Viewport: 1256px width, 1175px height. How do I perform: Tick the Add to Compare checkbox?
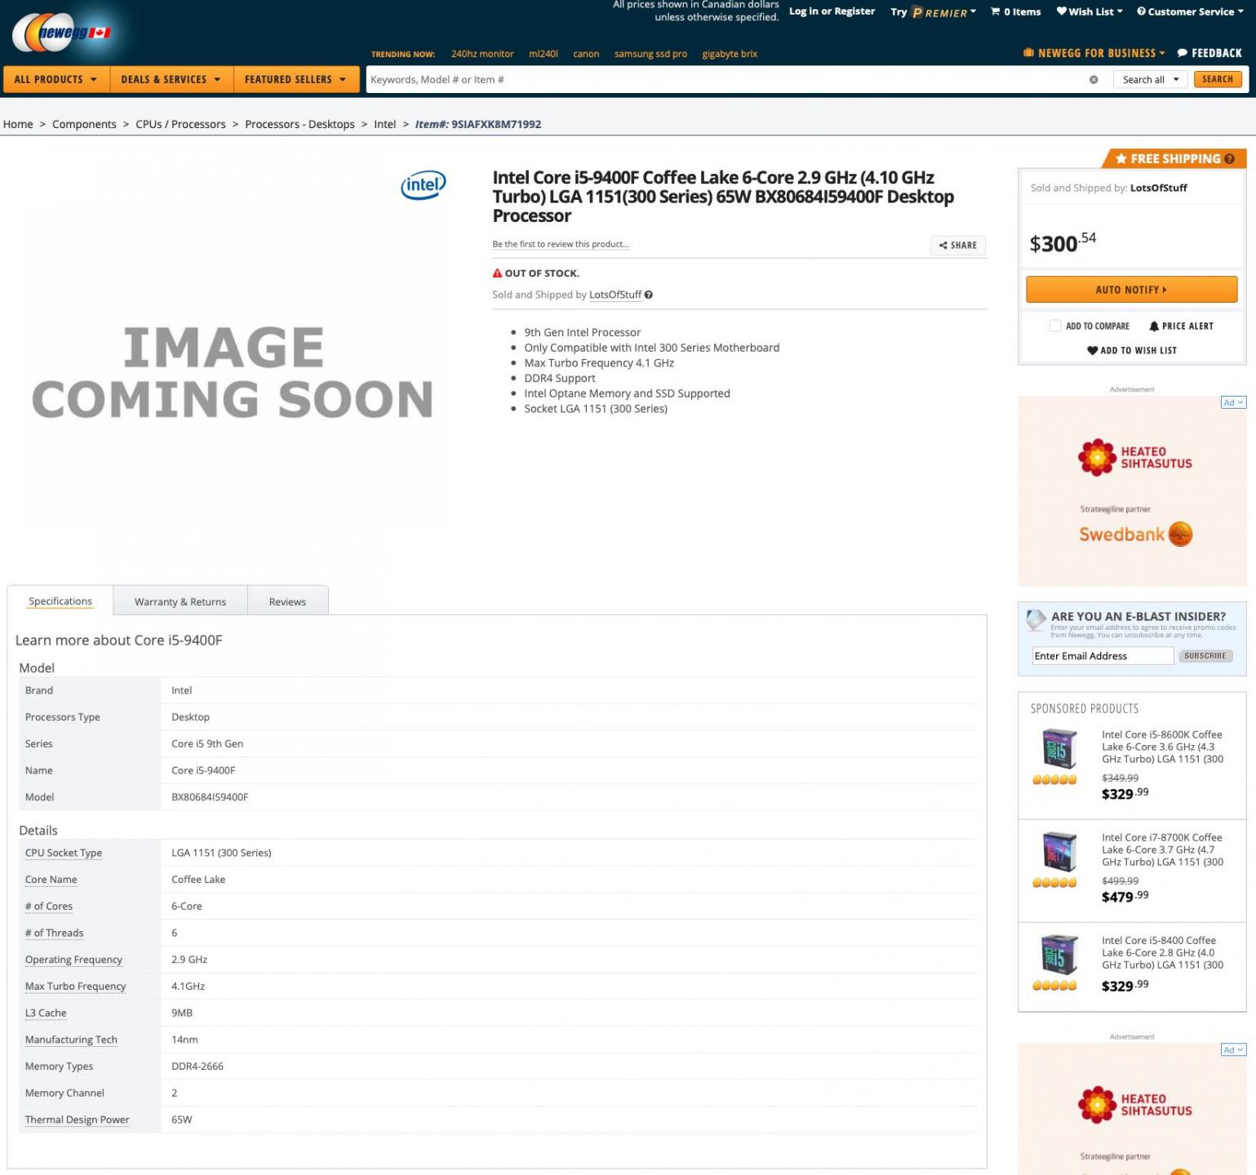[1054, 326]
